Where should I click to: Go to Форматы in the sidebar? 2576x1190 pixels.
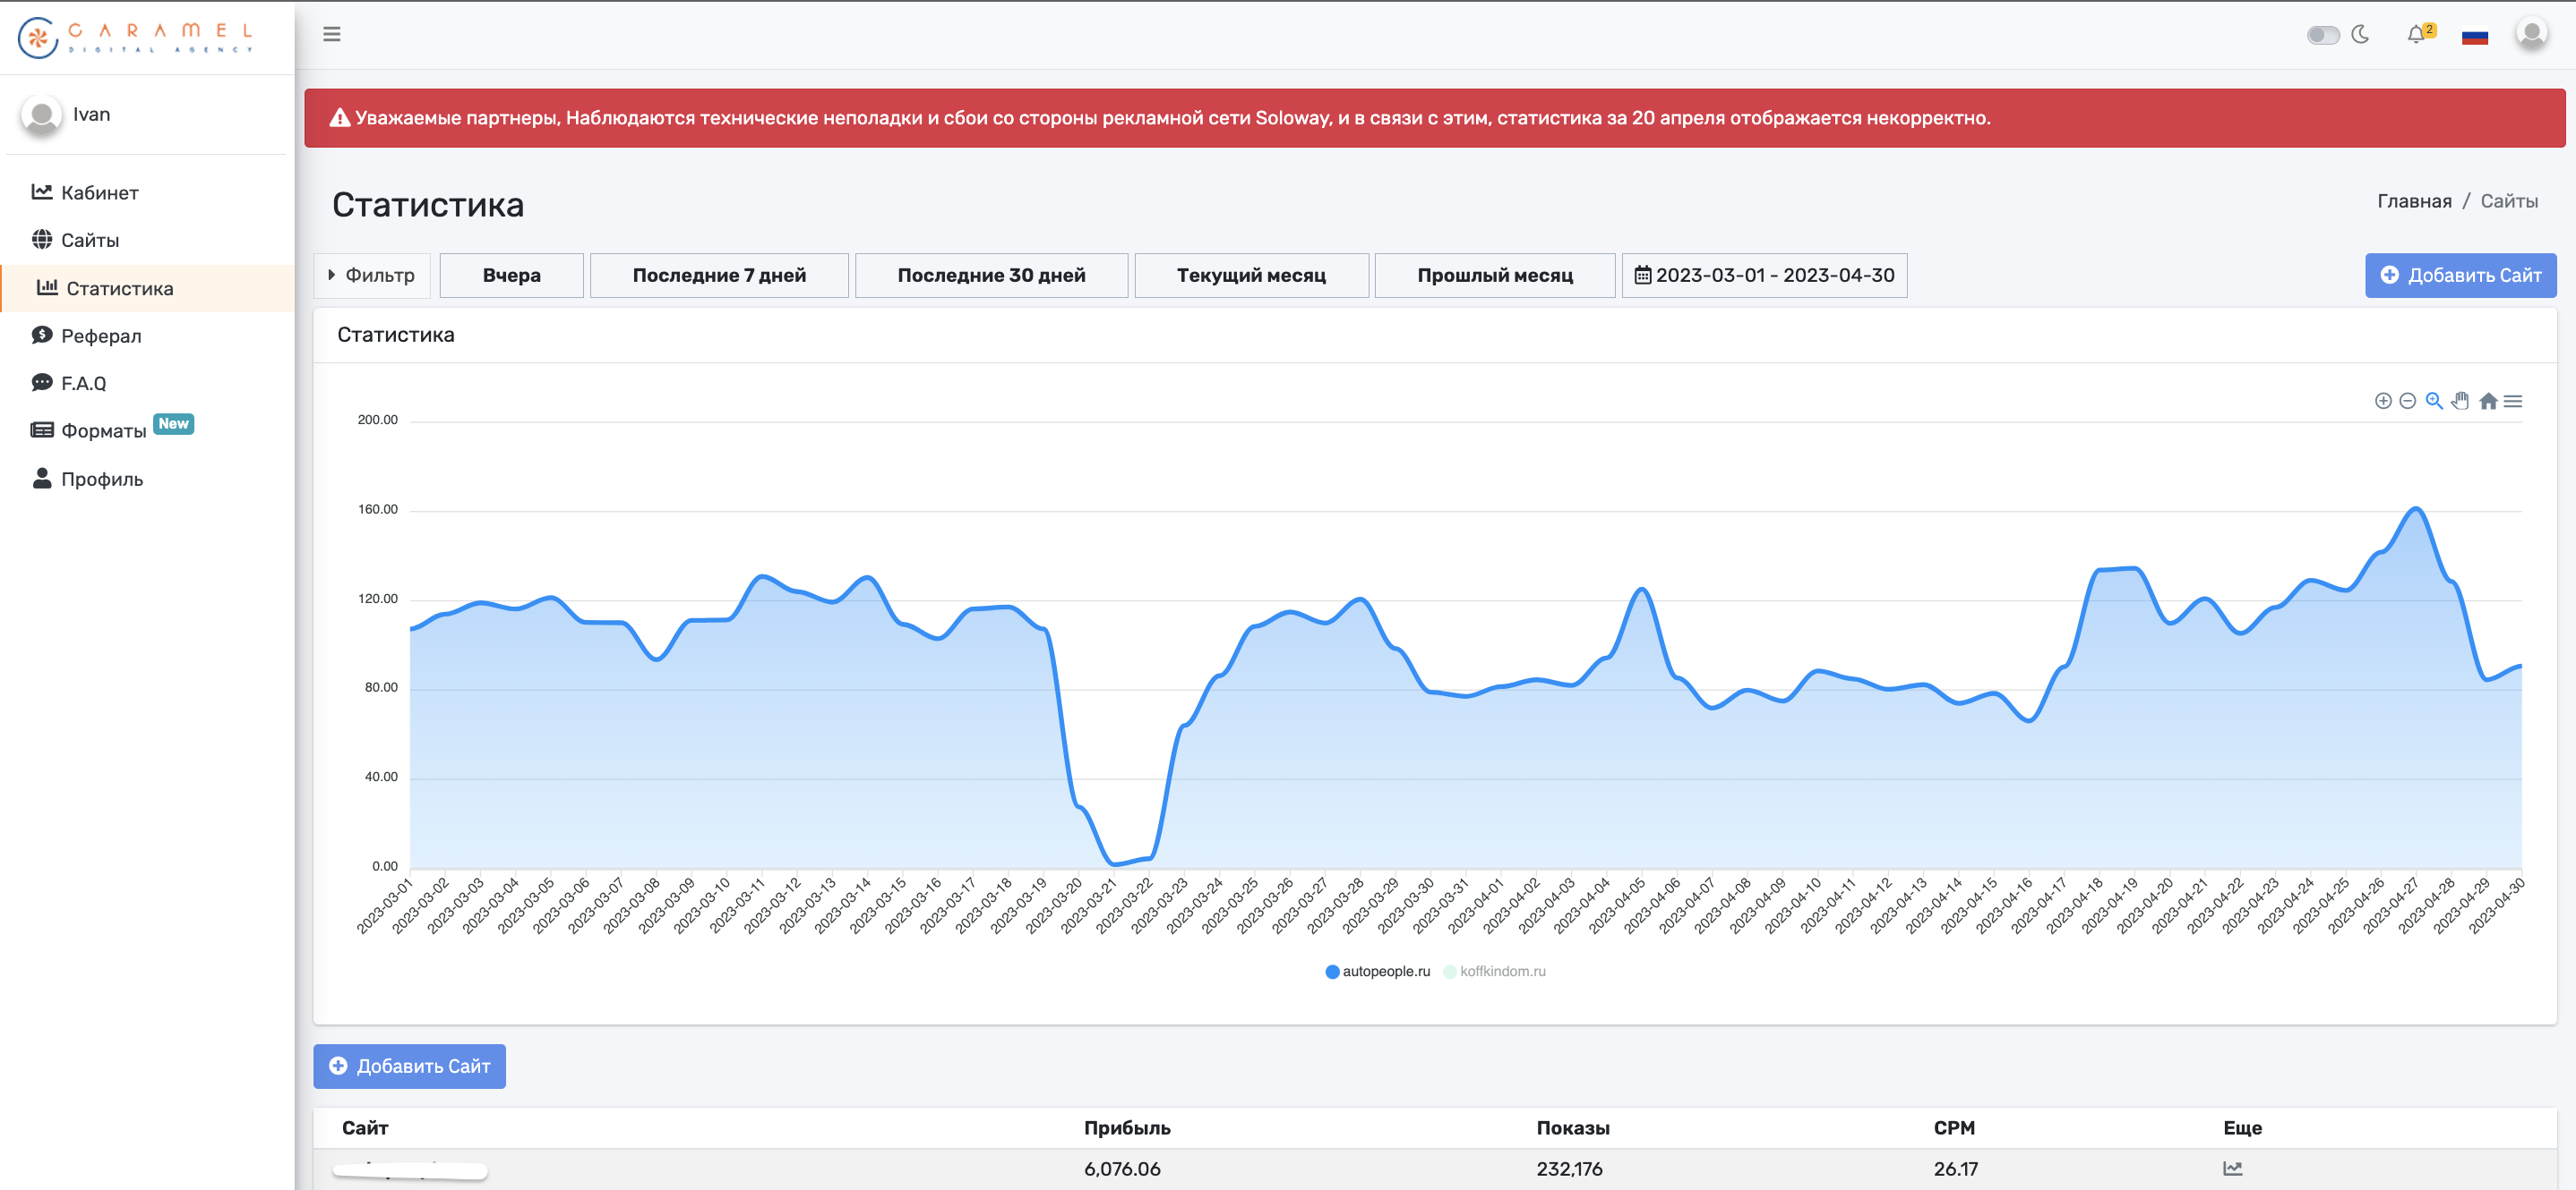tap(103, 430)
